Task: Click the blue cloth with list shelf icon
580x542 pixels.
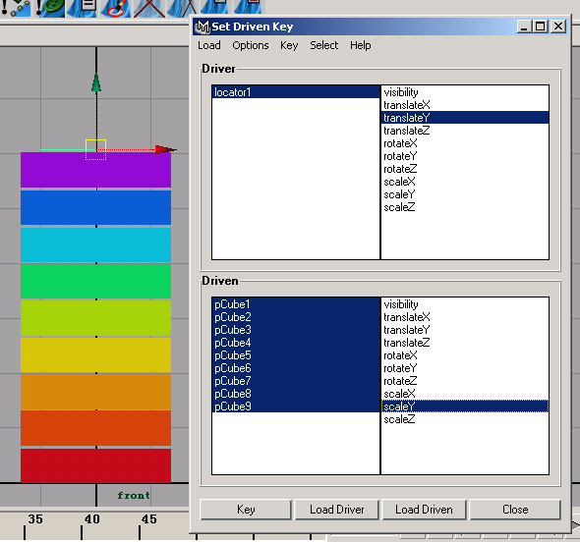Action: pos(84,8)
